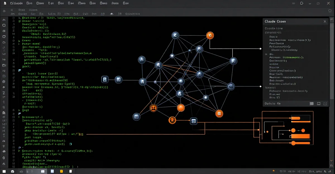Select the orange node at the top of the graph
Screen dimensions: 335x174
coord(210,35)
